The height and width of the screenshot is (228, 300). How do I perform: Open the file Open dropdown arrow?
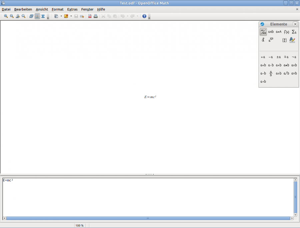click(x=71, y=16)
